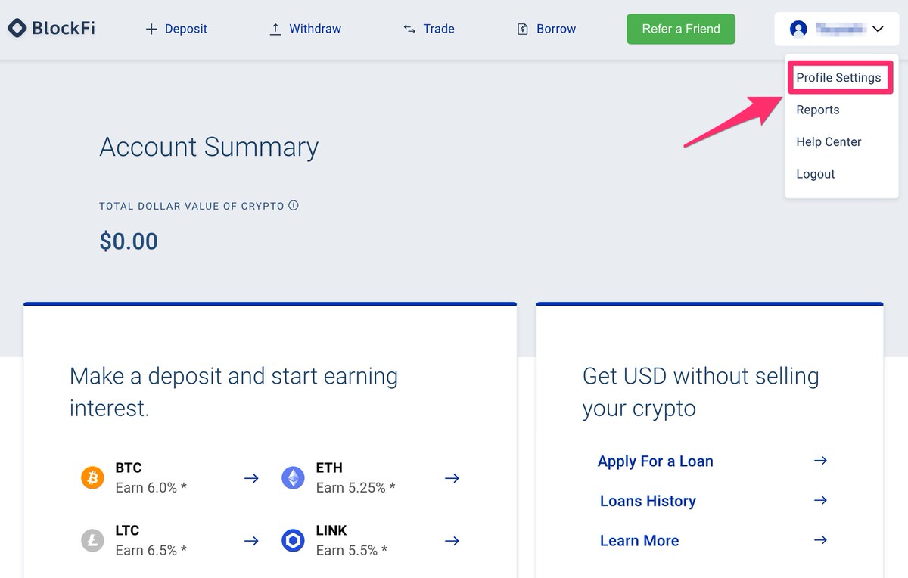
Task: Open the Loans History link
Action: pos(648,501)
